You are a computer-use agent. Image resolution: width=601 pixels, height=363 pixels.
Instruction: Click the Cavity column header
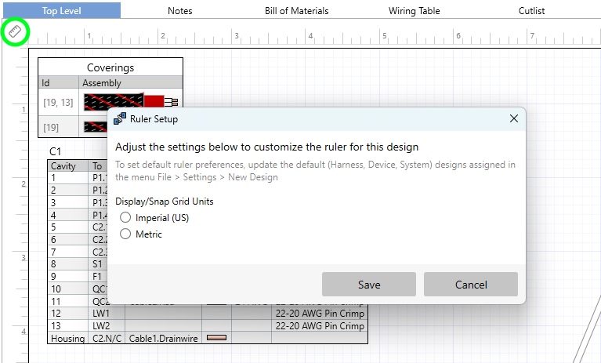click(68, 166)
